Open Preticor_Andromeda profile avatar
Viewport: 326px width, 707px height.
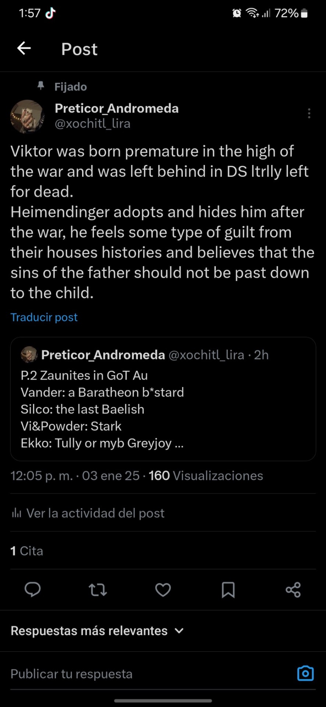tap(27, 116)
